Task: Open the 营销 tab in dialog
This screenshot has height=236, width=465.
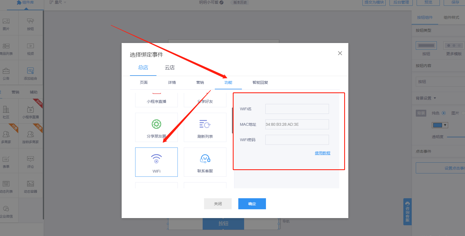Action: coord(200,82)
